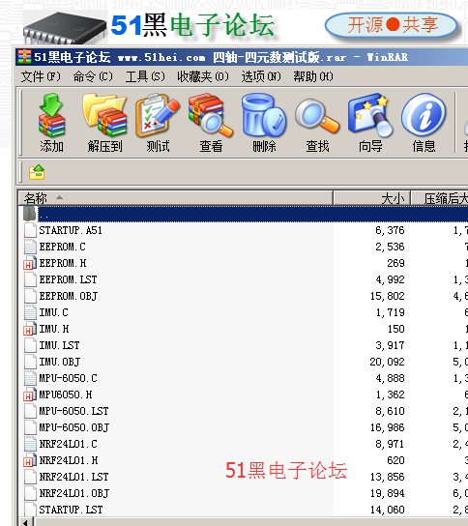This screenshot has width=468, height=526.
Task: Click the size value 13,856
Action: pyautogui.click(x=387, y=477)
